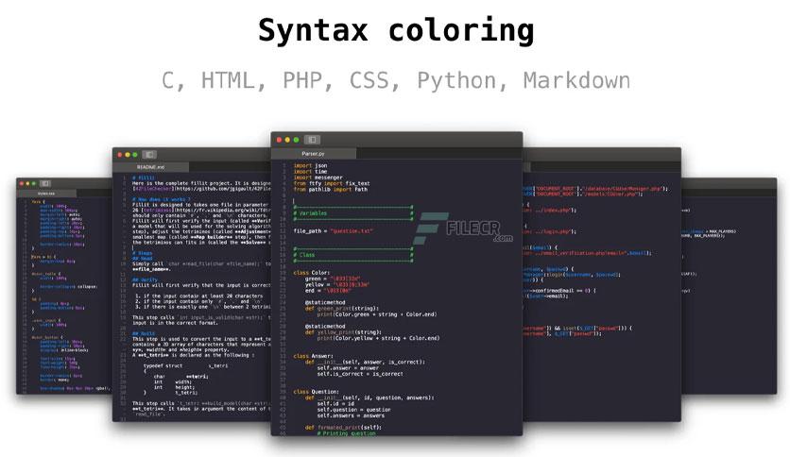
Task: Toggle sidebar icon in Parser.py window
Action: [312, 140]
